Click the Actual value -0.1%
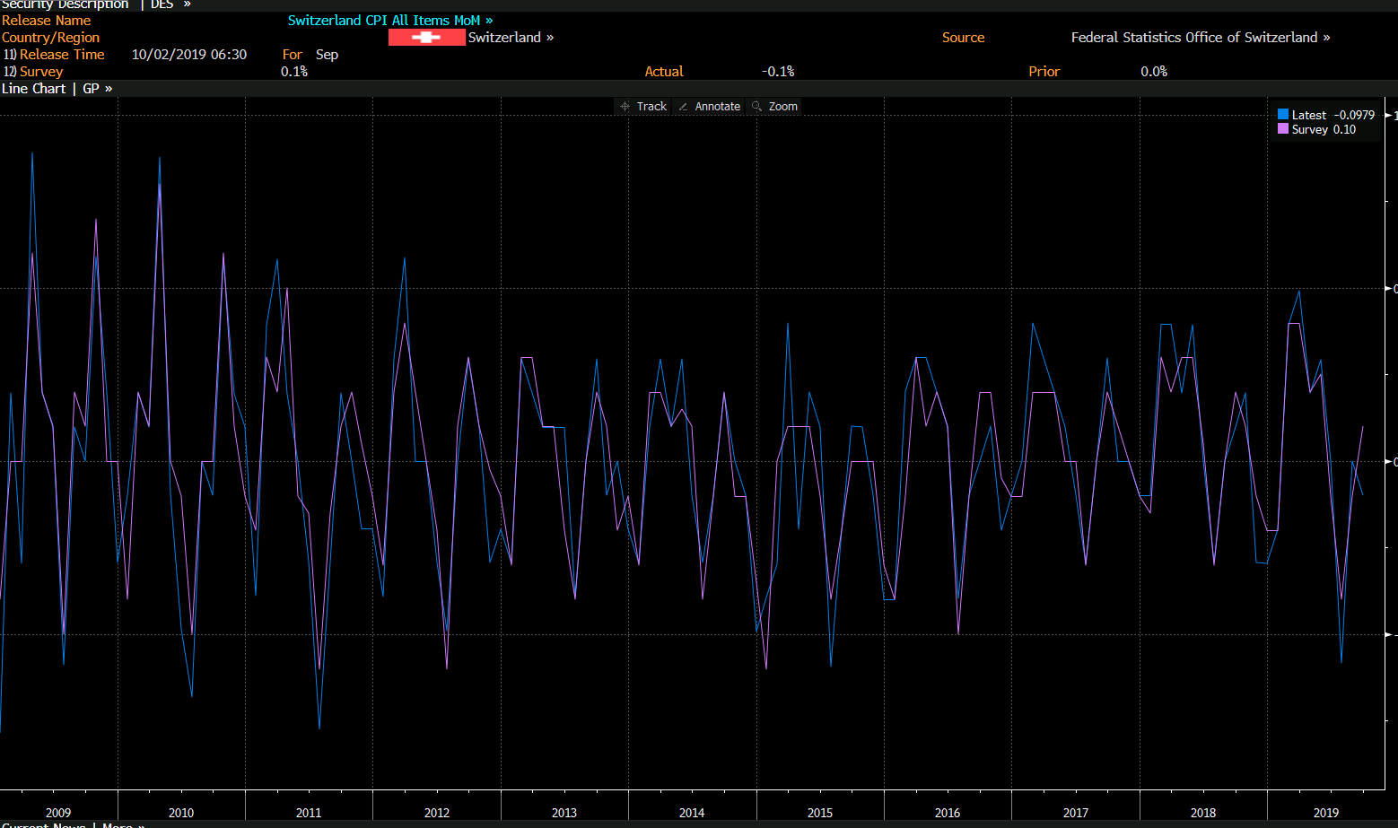Screen dimensions: 1398x828 pyautogui.click(x=778, y=71)
